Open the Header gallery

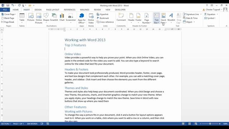tap(131, 18)
